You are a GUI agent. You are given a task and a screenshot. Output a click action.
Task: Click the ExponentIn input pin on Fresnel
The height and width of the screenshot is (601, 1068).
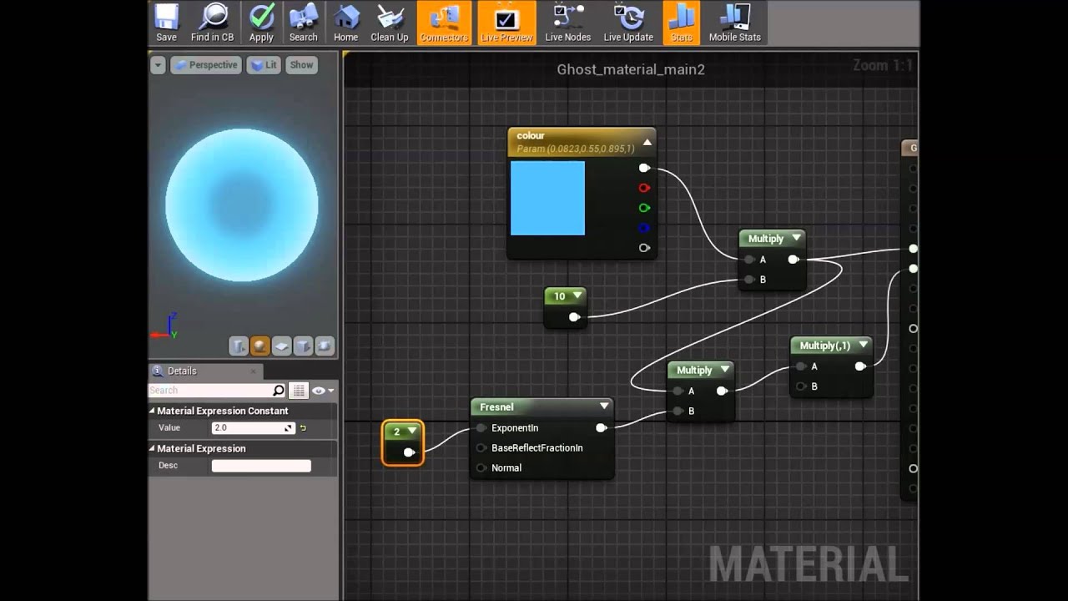point(481,428)
